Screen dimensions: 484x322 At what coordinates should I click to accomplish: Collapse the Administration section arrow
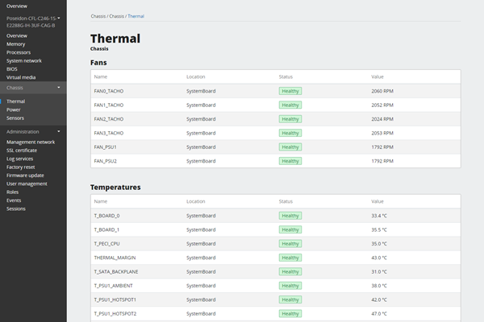[59, 131]
